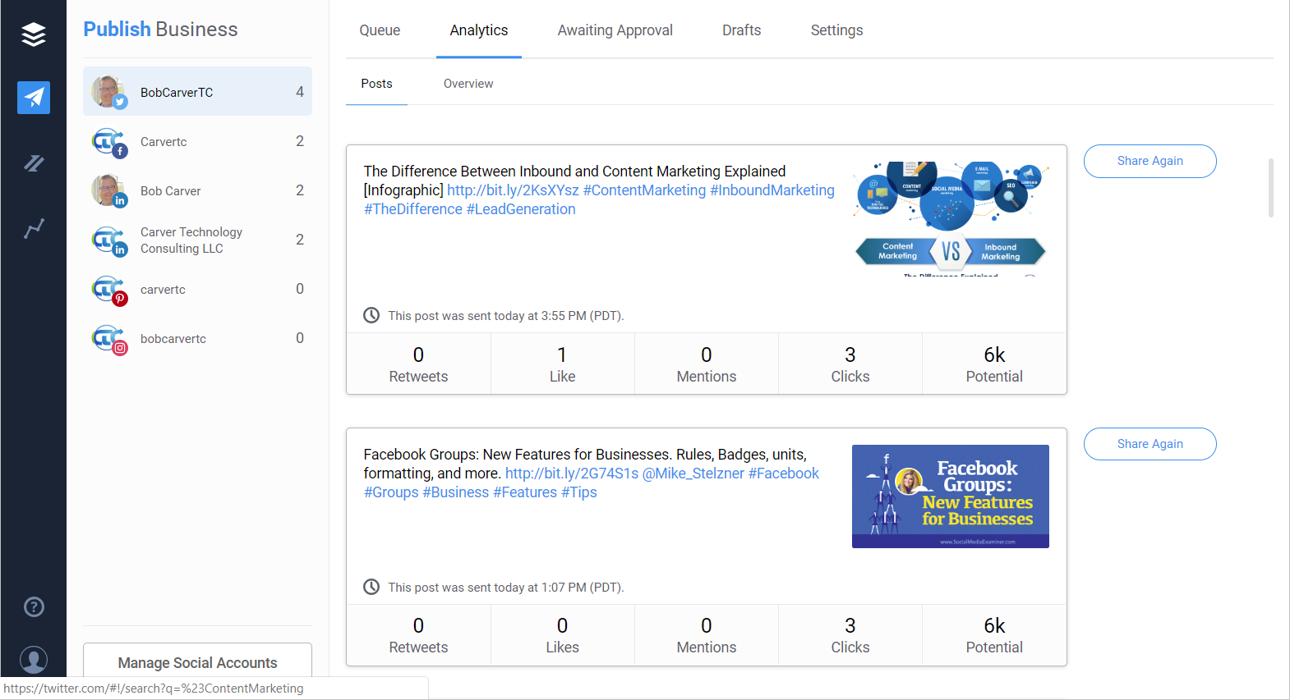Select bobcarvertc Instagram account avatar

click(x=108, y=338)
